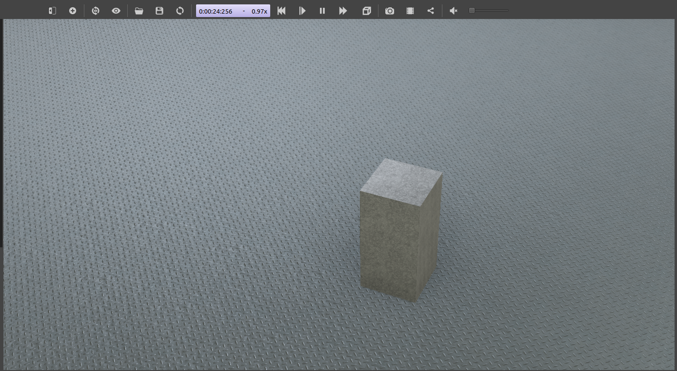Select the concrete box in the 3D view
The image size is (677, 371).
401,230
